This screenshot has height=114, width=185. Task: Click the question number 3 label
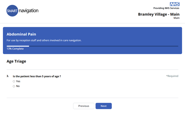(x=8, y=76)
